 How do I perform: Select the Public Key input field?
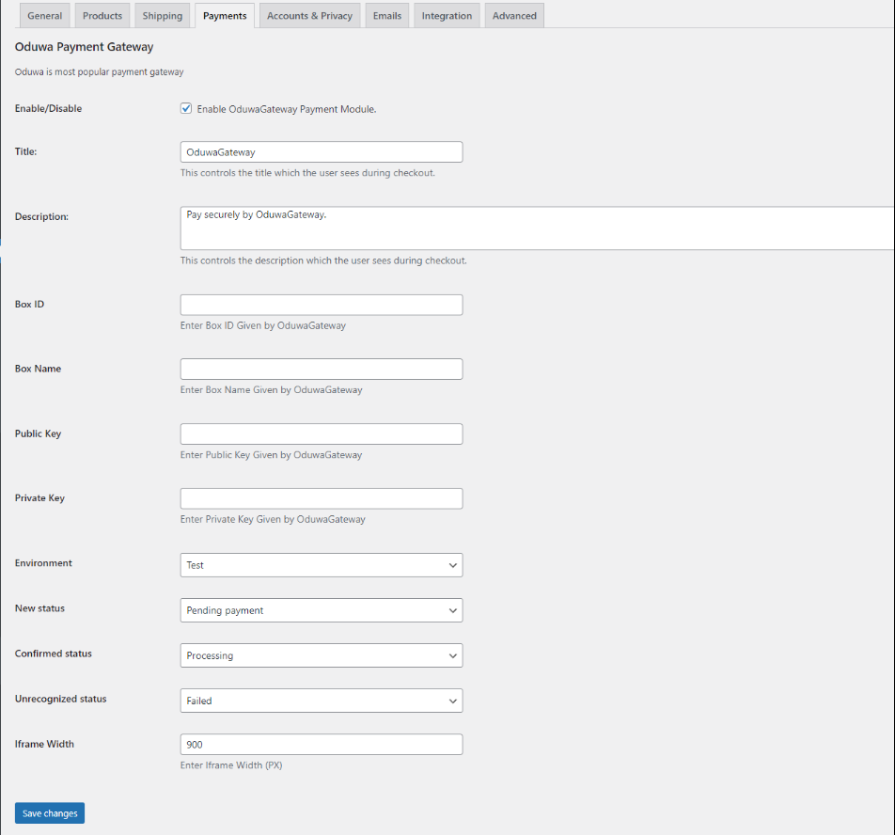tap(322, 433)
